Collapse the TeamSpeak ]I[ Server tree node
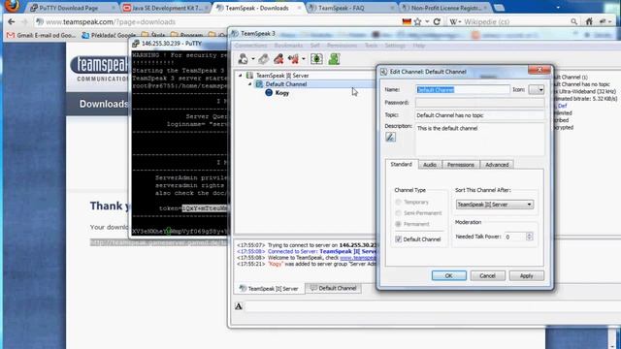Viewport: 621px width, 349px height. pos(240,76)
